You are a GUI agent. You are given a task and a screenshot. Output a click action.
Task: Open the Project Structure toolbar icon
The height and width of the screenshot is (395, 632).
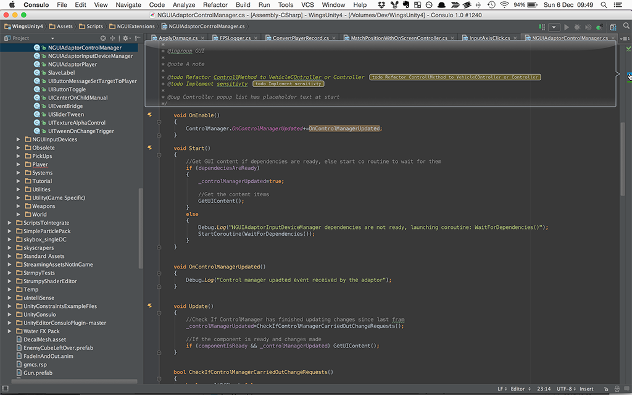[613, 27]
